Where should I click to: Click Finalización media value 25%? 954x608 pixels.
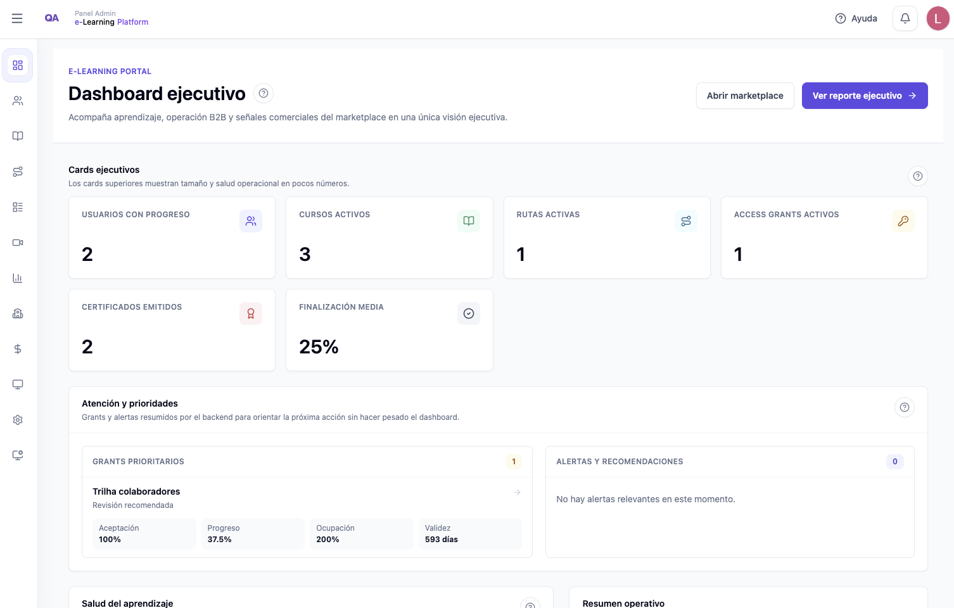[x=319, y=347]
